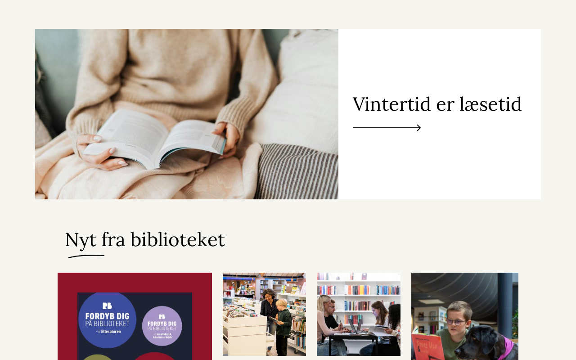Click the partially visible olive green circle
This screenshot has height=360, width=576.
98,357
